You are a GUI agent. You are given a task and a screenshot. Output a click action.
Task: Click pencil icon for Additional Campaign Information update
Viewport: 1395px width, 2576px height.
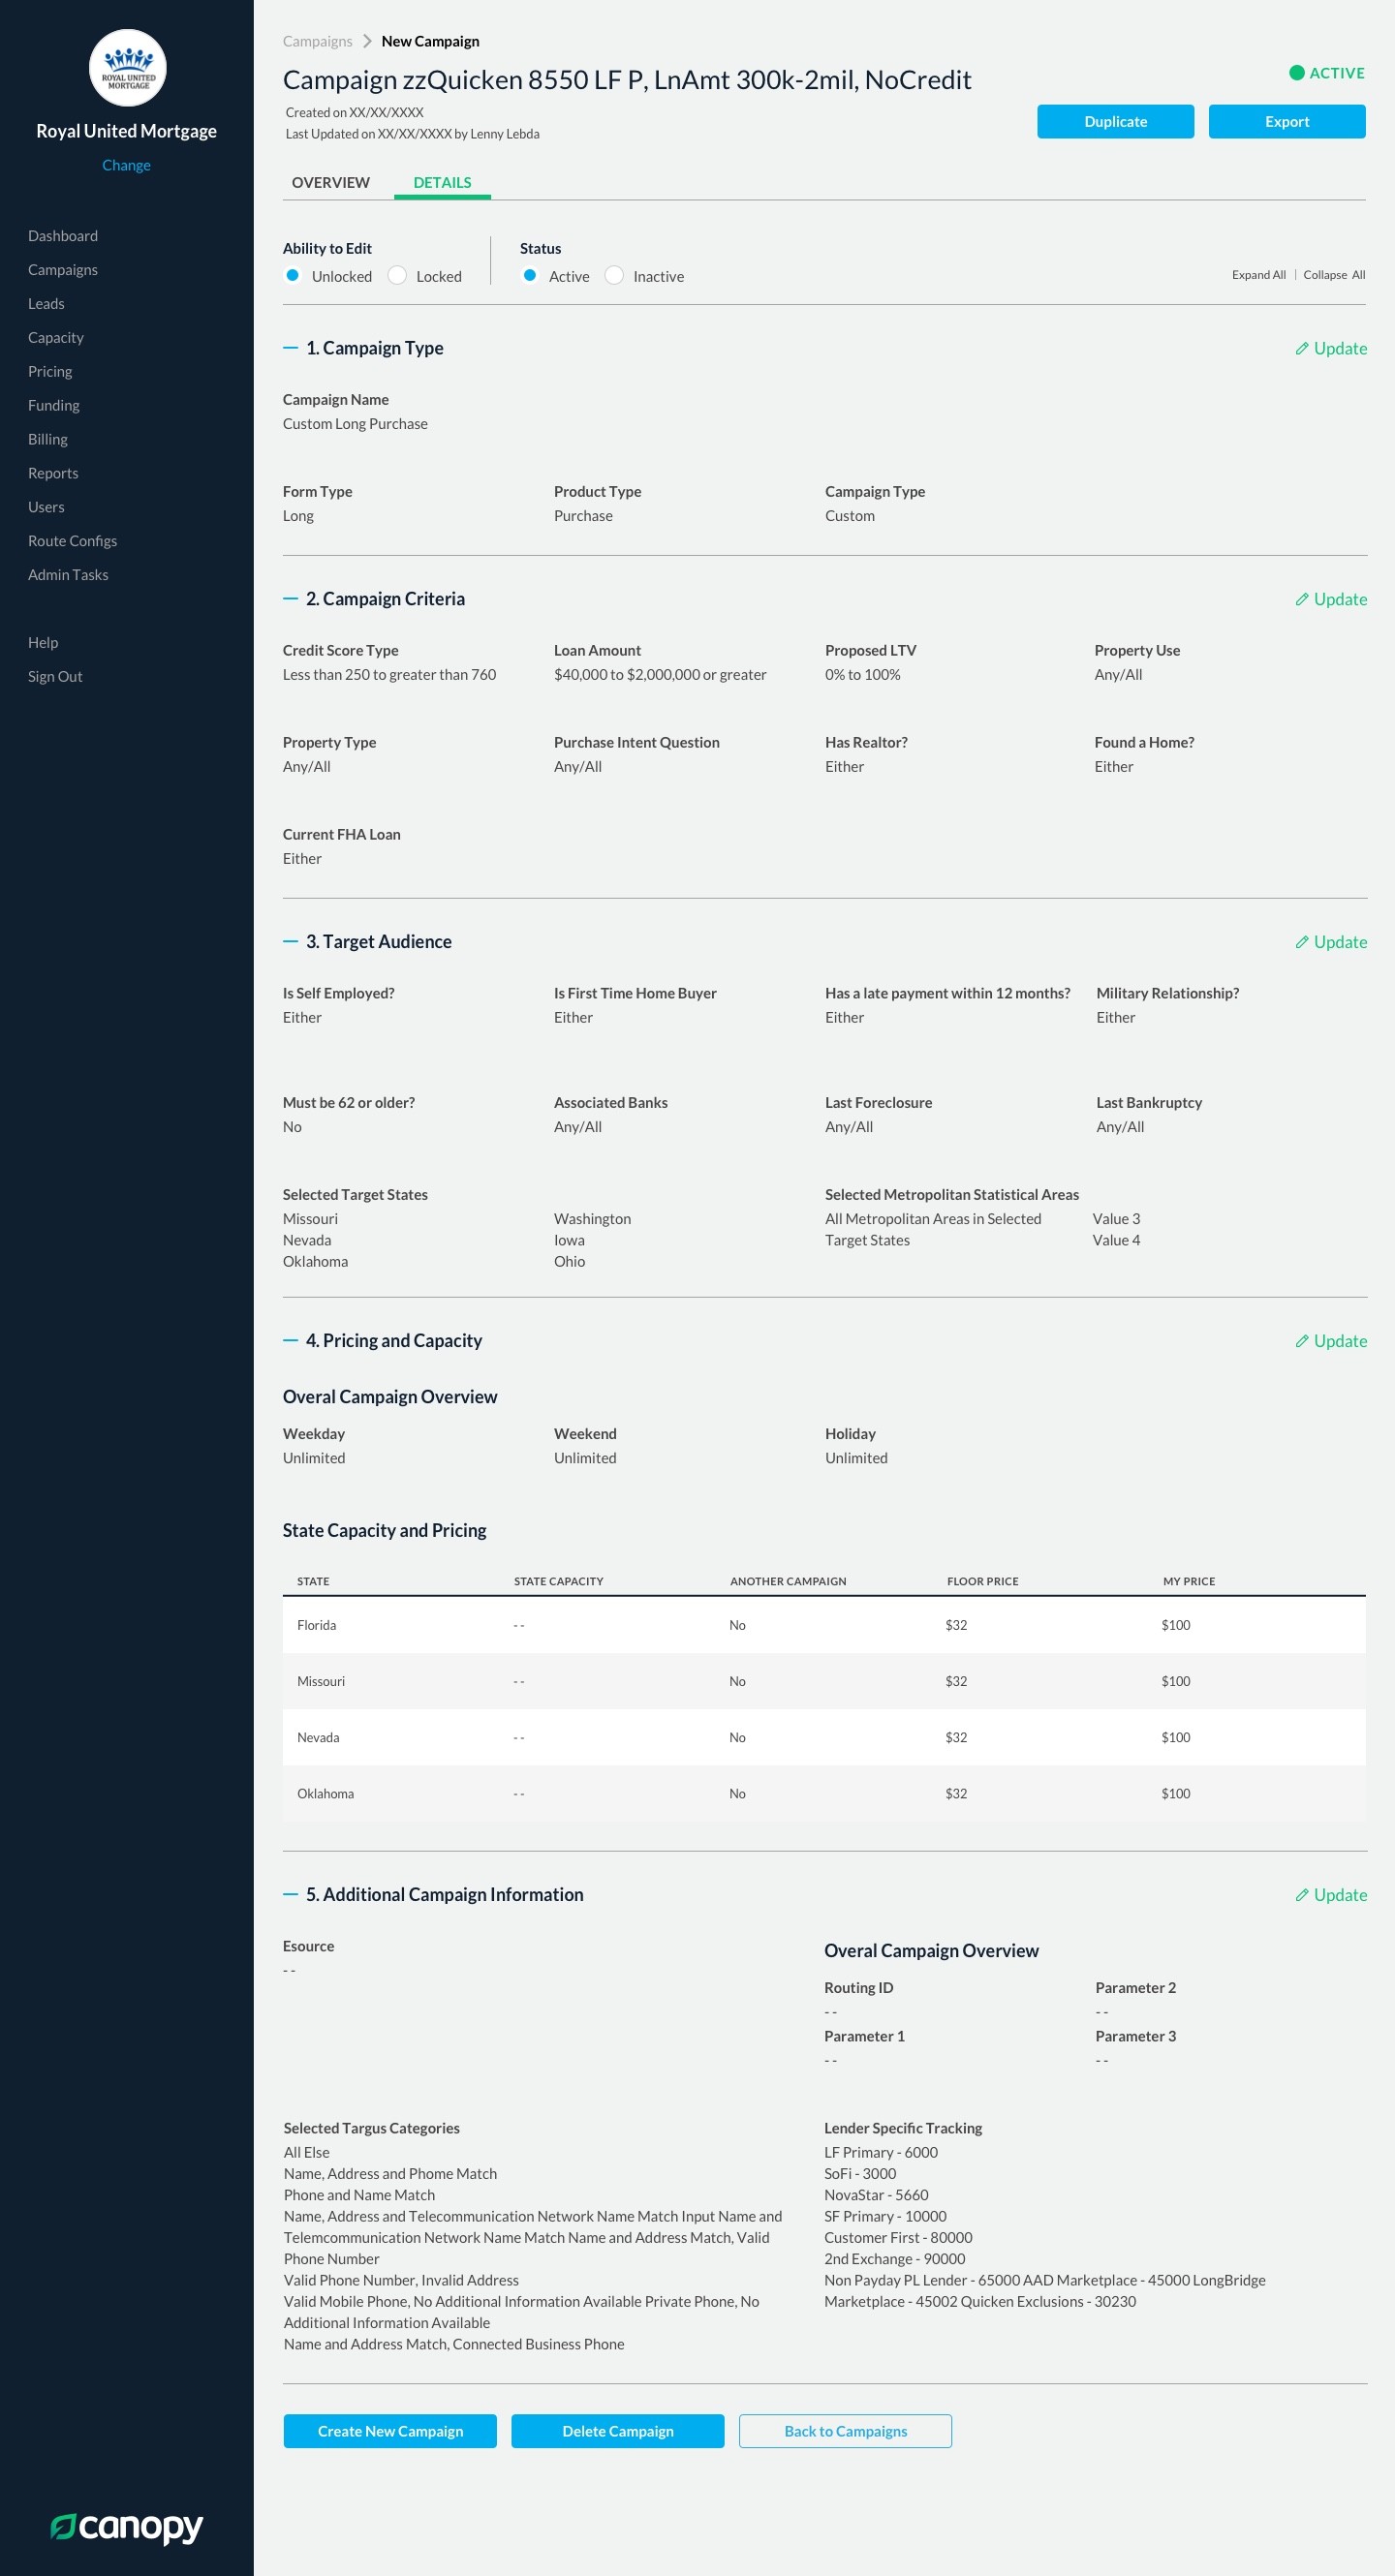pos(1301,1896)
